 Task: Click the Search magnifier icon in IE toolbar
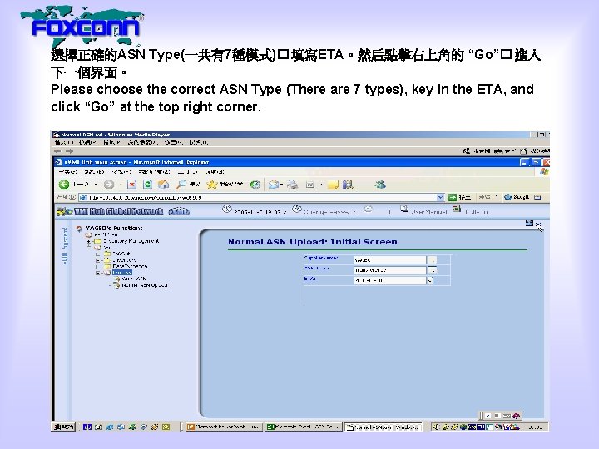point(181,185)
